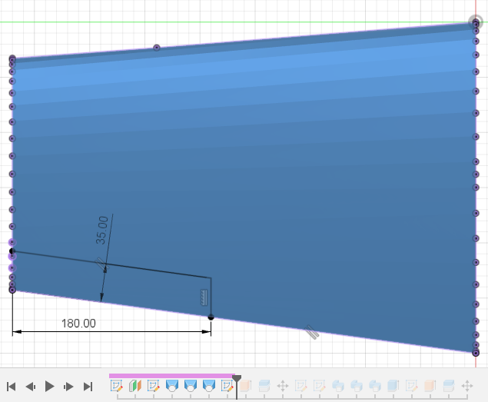Select the first sketch feature in the timeline
488x402 pixels.
[x=117, y=386]
